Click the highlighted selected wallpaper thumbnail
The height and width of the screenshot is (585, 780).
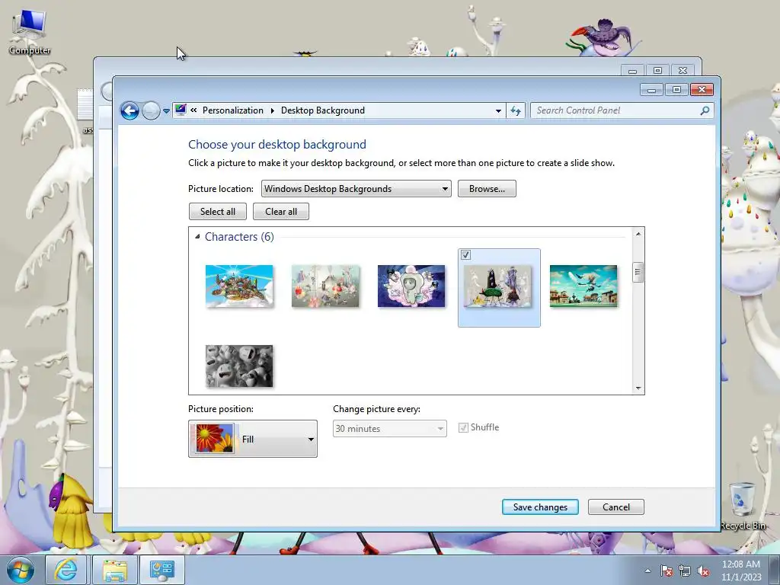pos(497,286)
